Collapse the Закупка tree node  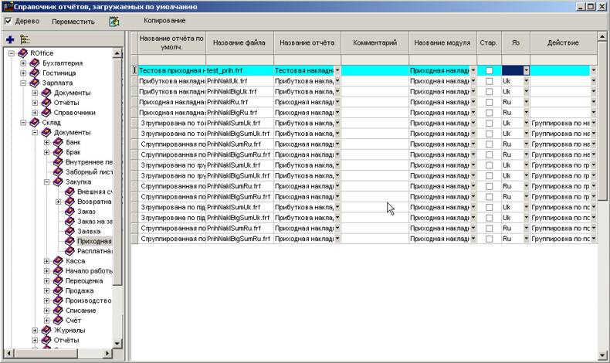pos(46,181)
